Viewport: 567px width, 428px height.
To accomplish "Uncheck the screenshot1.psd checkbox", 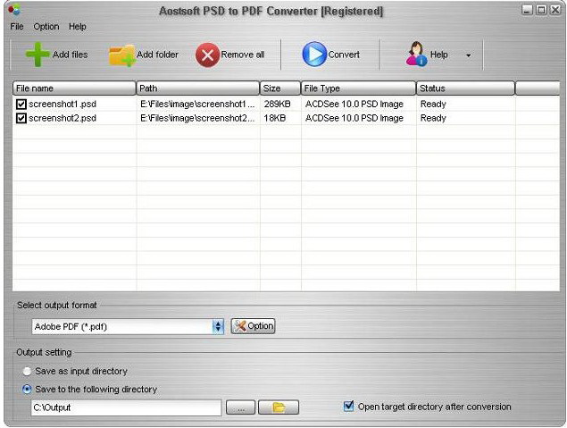I will tap(21, 105).
